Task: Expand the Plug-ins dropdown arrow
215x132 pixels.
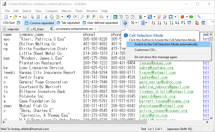Action: [x=145, y=17]
